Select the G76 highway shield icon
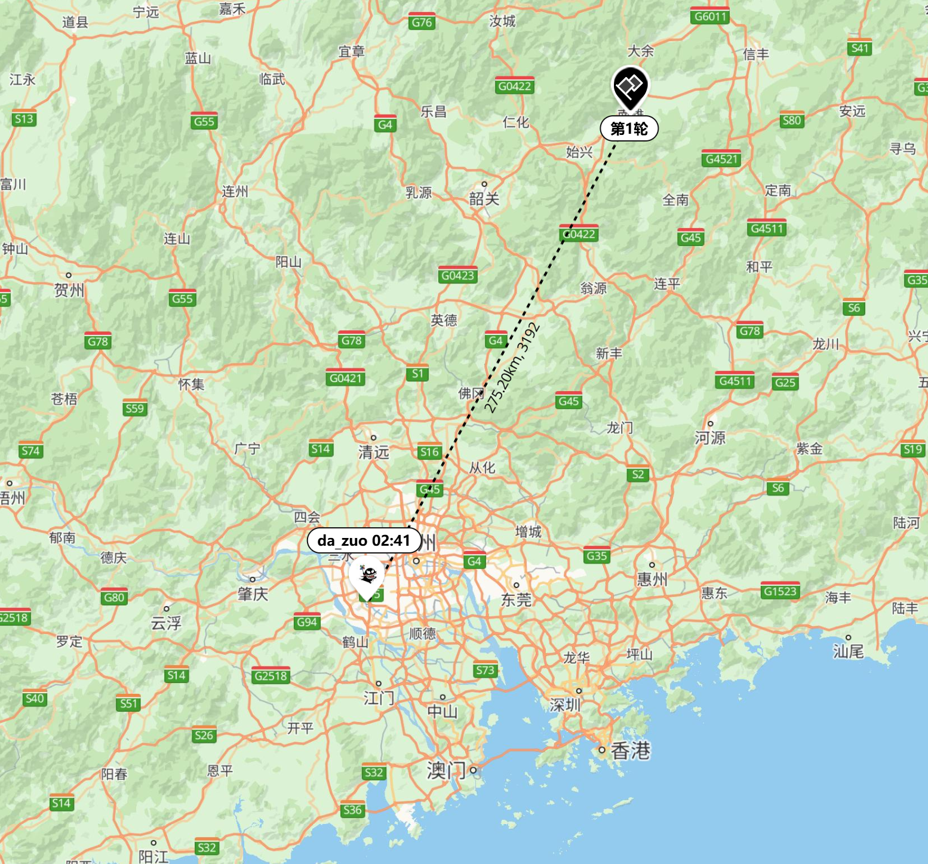The image size is (928, 864). click(x=422, y=22)
